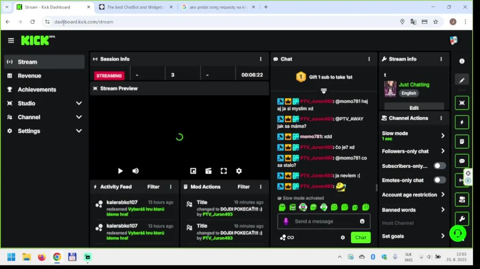Image resolution: width=480 pixels, height=269 pixels.
Task: Click the channel points bubbles icon
Action: click(x=283, y=238)
